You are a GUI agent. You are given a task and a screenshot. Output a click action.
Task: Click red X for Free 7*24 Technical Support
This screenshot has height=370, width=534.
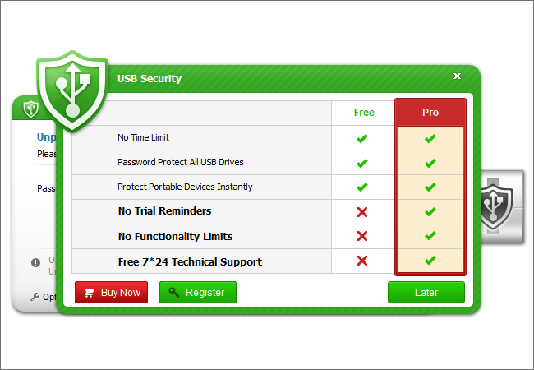[x=362, y=261]
